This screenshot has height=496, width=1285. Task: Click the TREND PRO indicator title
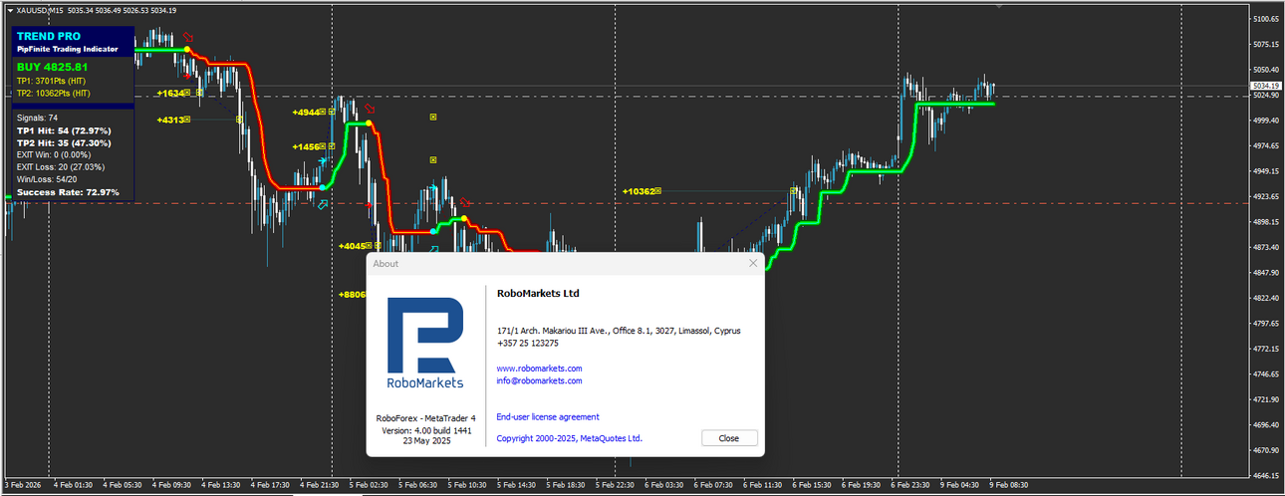49,36
